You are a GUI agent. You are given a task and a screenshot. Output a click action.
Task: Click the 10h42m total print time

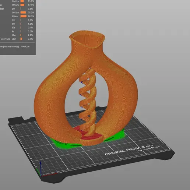pos(25,46)
